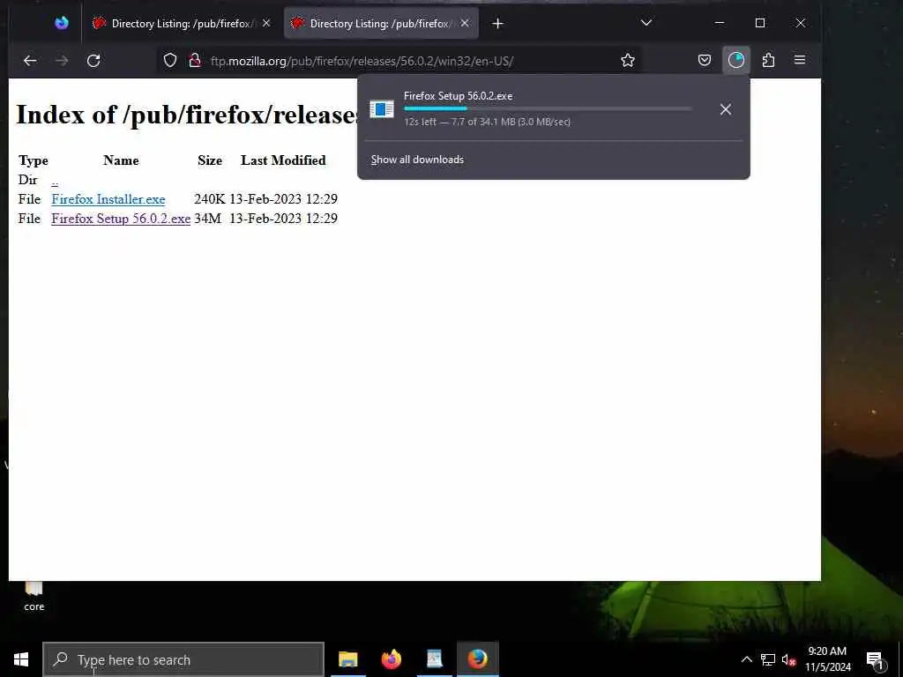Reload the current page
The height and width of the screenshot is (677, 903).
93,61
